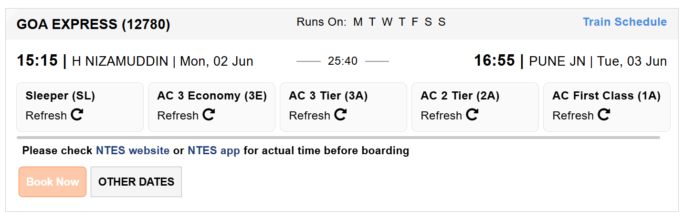Click the AC 3 Economy refresh icon

pyautogui.click(x=209, y=115)
